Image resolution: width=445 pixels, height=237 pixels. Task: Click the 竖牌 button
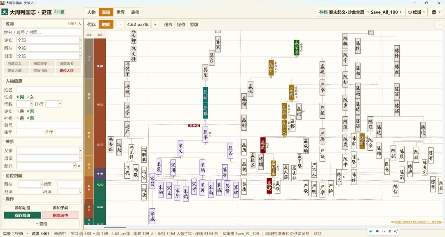(194, 25)
